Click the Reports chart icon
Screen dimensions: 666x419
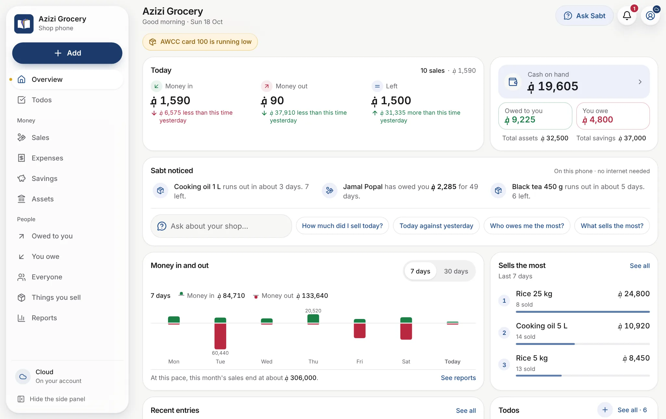tap(21, 318)
